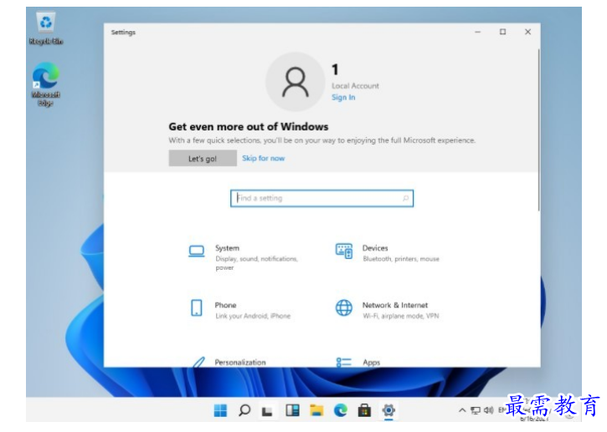Open Microsoft Store from the taskbar

point(364,410)
